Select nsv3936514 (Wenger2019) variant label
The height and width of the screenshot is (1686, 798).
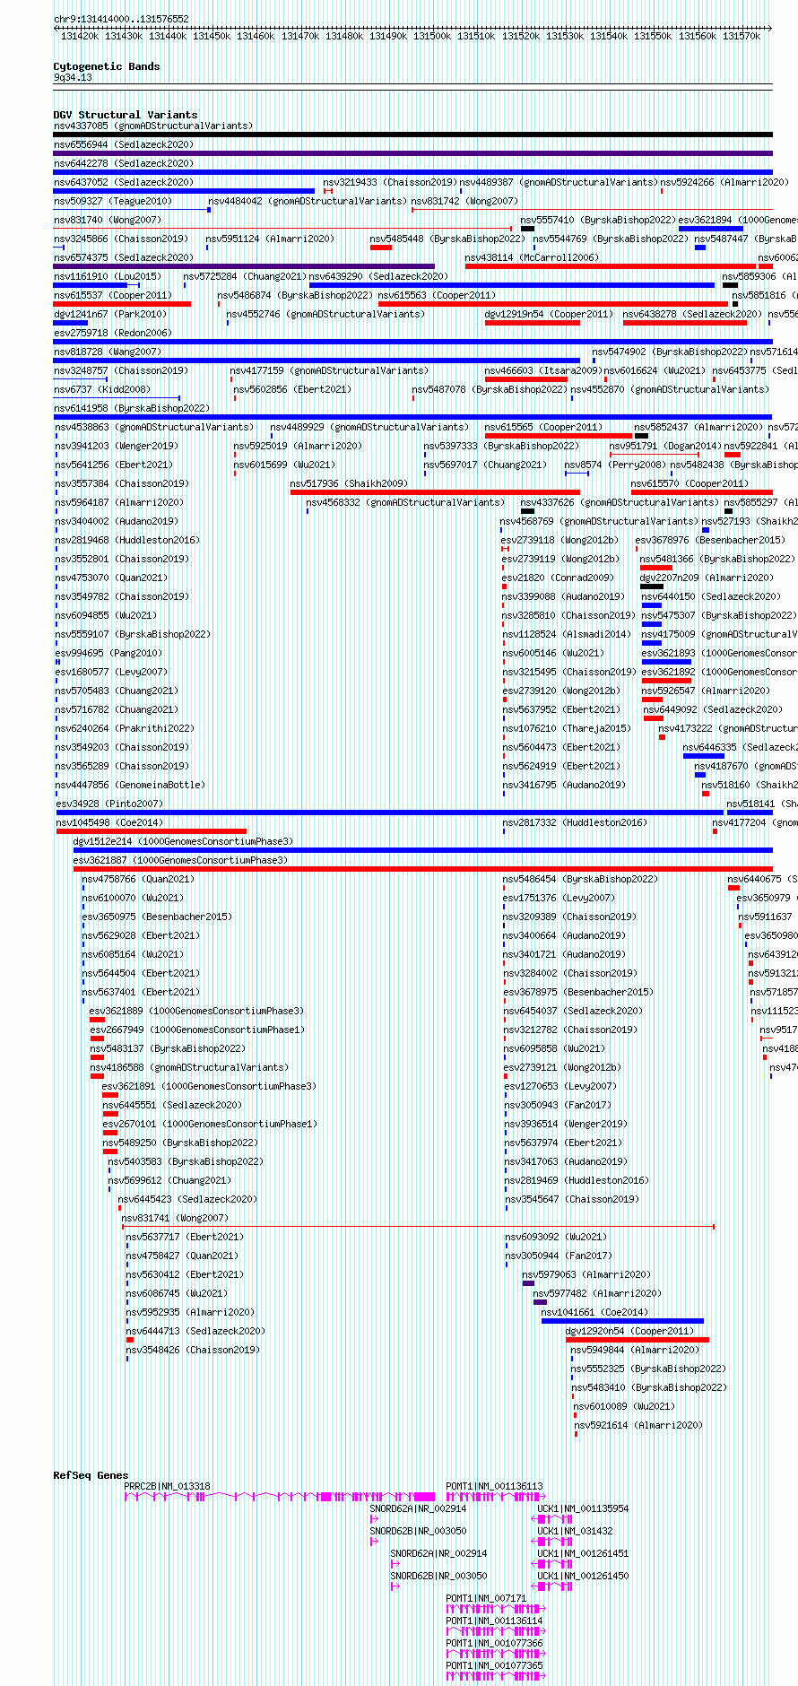[564, 1124]
